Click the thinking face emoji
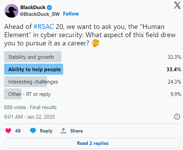The width and height of the screenshot is (183, 150). click(95, 43)
